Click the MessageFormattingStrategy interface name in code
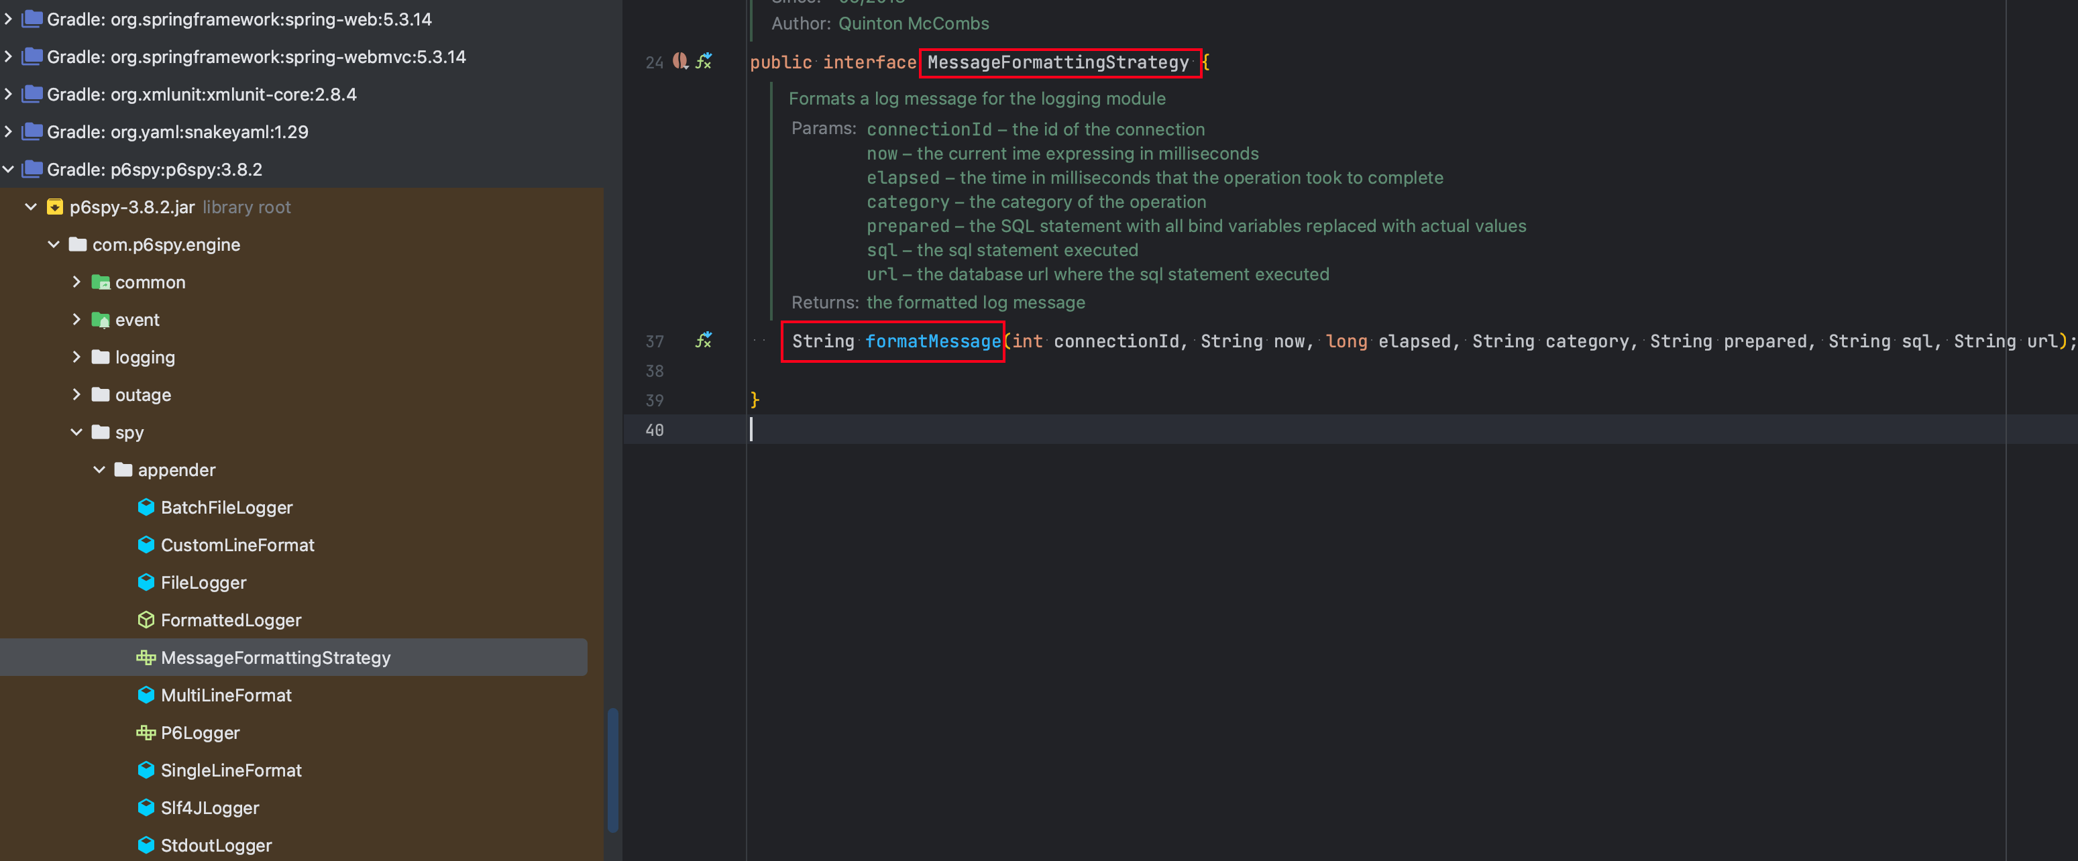 pyautogui.click(x=1058, y=62)
